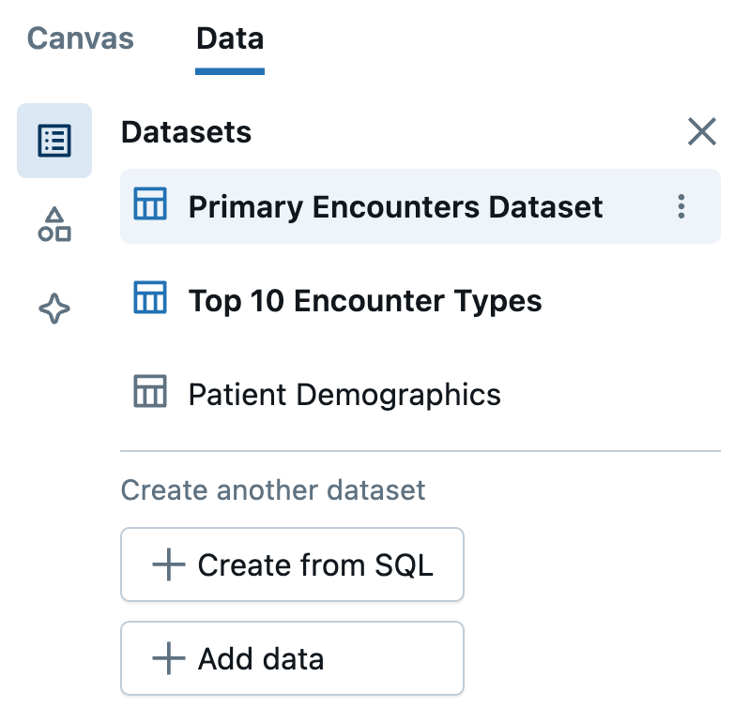Click table icon beside Top 10 Encounter Types
Screen dimensions: 734x722
[150, 299]
